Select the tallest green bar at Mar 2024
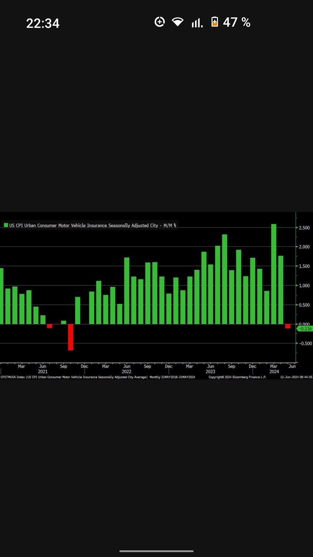 tap(274, 274)
